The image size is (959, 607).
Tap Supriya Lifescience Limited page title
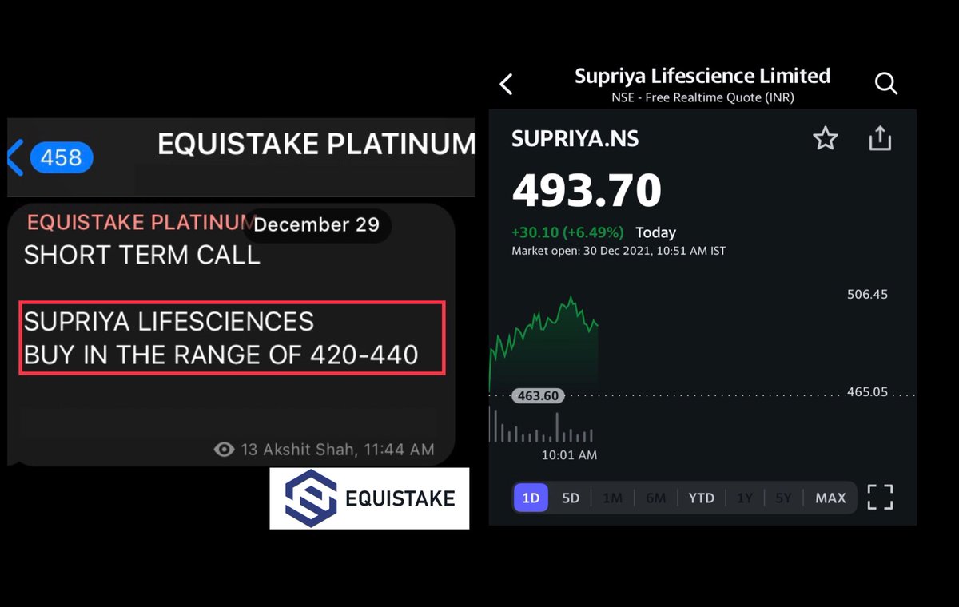click(x=702, y=76)
